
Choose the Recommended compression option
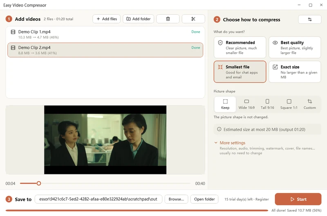240,47
